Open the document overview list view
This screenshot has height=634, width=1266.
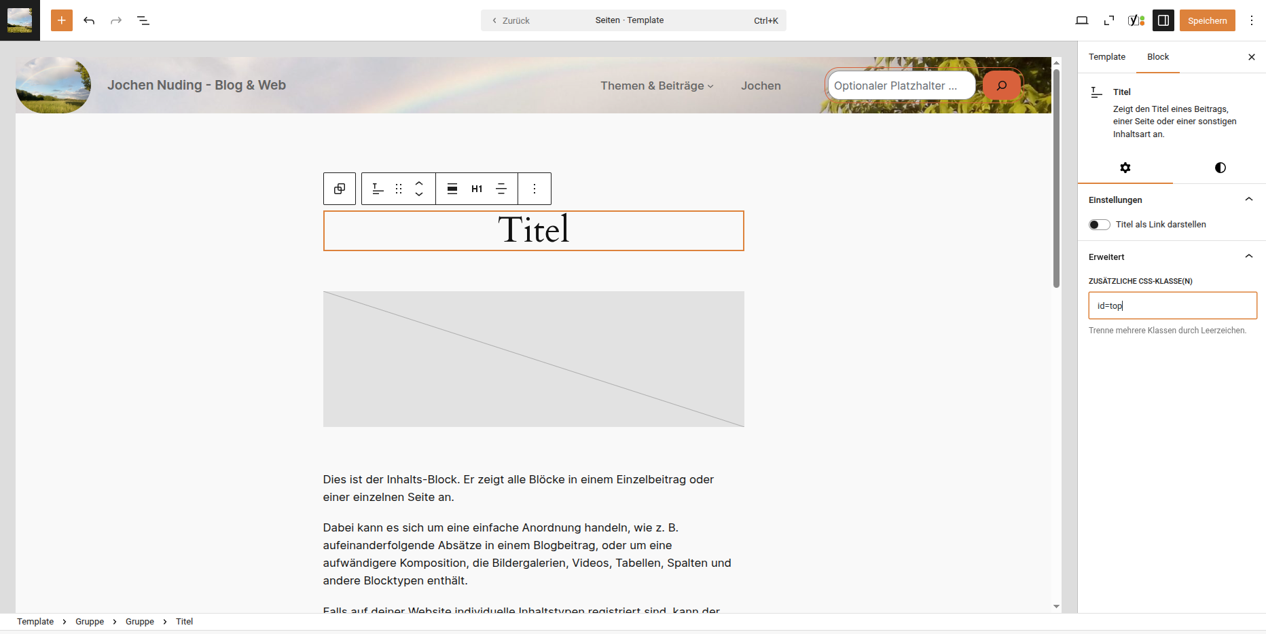pyautogui.click(x=143, y=20)
